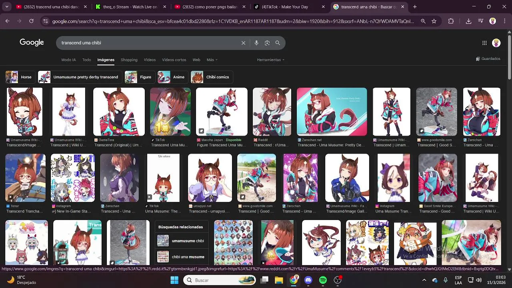Open related search chibi uma musume
This screenshot has height=288, width=512.
click(x=182, y=257)
